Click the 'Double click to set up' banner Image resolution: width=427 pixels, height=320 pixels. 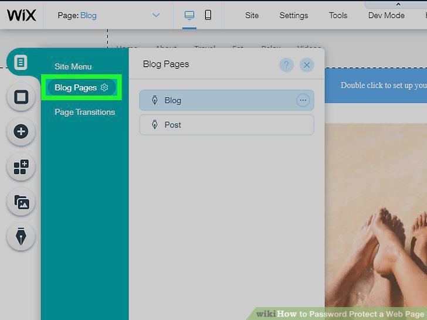point(376,86)
